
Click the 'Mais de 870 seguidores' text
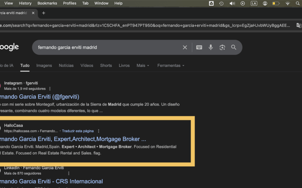[23, 174]
